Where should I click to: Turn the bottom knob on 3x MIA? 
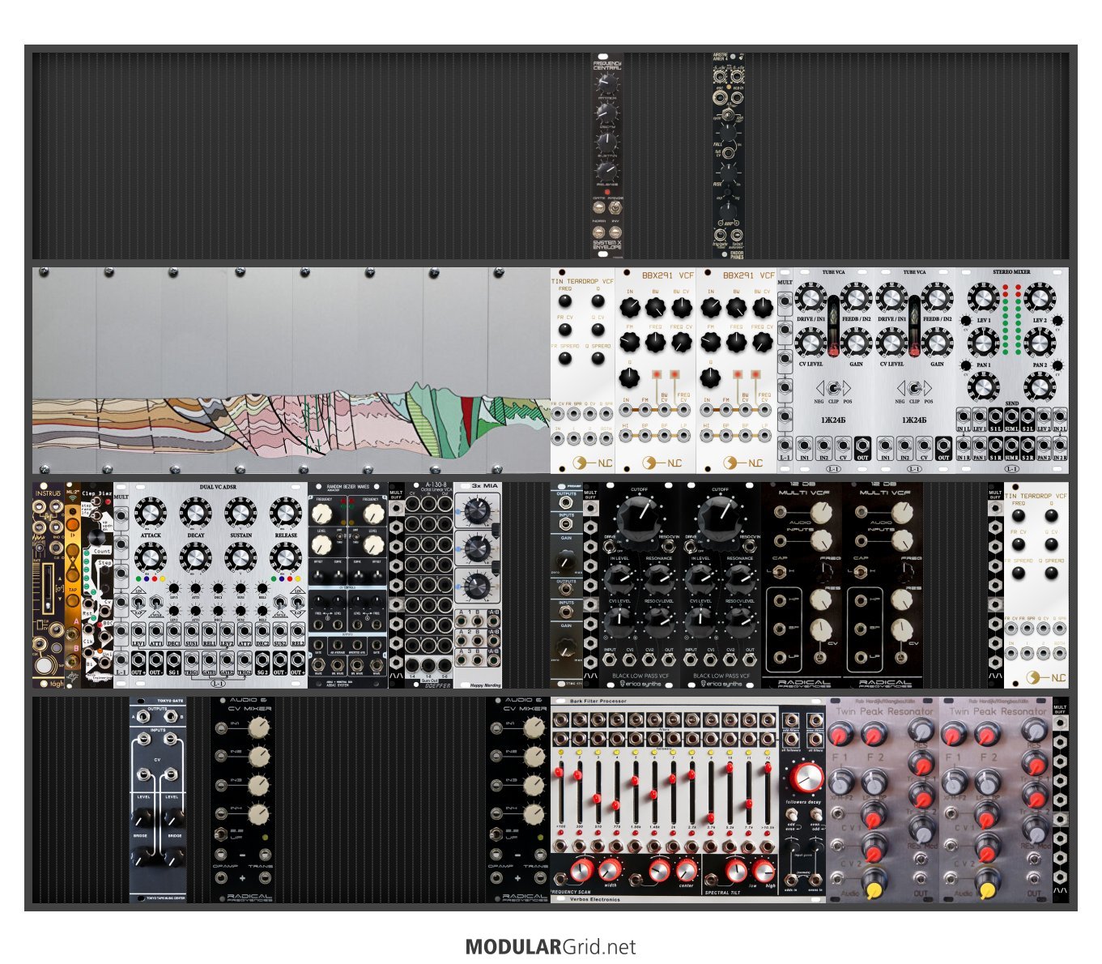click(478, 586)
